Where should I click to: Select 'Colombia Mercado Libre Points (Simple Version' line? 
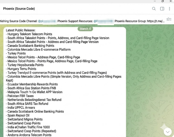click(x=63, y=79)
